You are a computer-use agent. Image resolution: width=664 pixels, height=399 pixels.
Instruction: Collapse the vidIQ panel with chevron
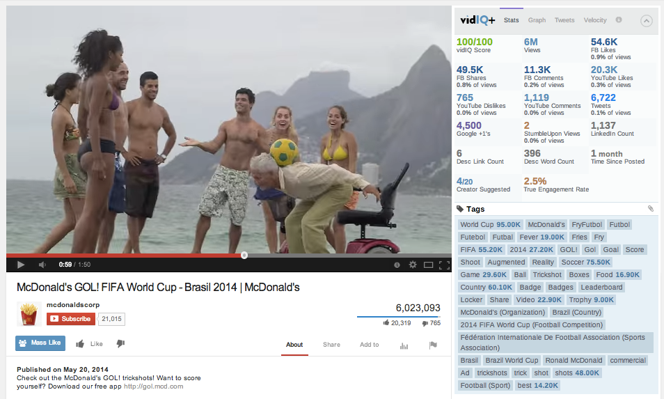(646, 21)
